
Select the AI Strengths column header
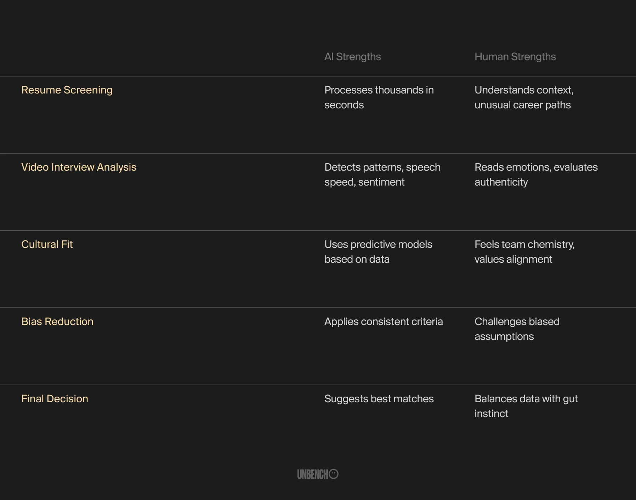click(353, 57)
